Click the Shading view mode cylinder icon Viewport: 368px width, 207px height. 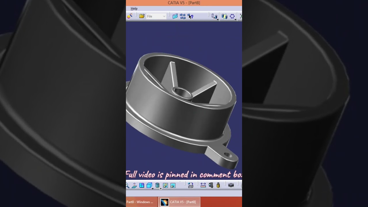(157, 185)
